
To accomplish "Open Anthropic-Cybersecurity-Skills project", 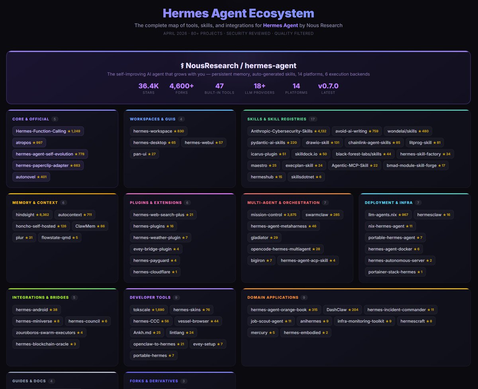I will point(288,131).
